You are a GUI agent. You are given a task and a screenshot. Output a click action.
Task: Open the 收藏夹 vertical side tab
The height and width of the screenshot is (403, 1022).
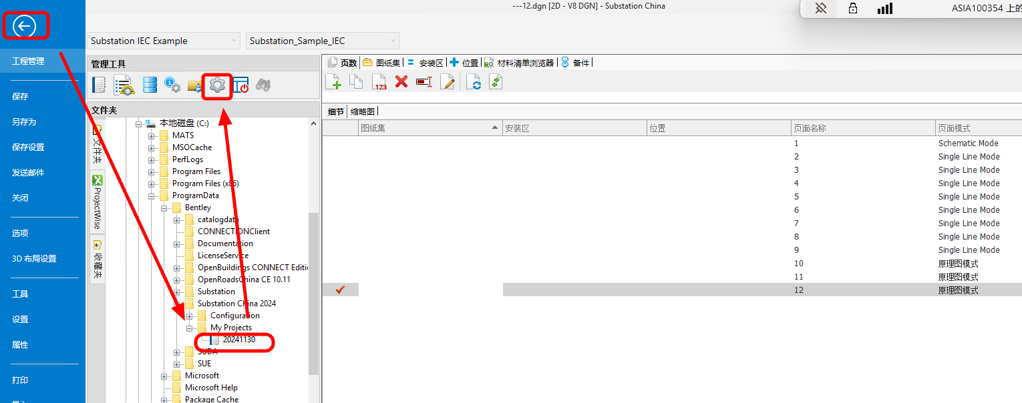[x=98, y=260]
